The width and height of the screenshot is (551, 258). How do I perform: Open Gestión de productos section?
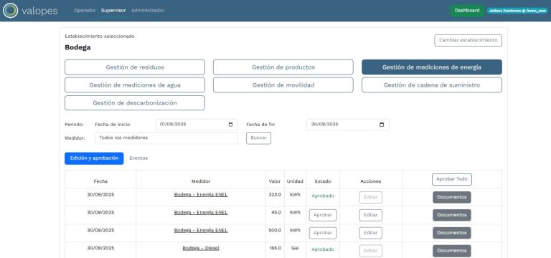pos(283,67)
